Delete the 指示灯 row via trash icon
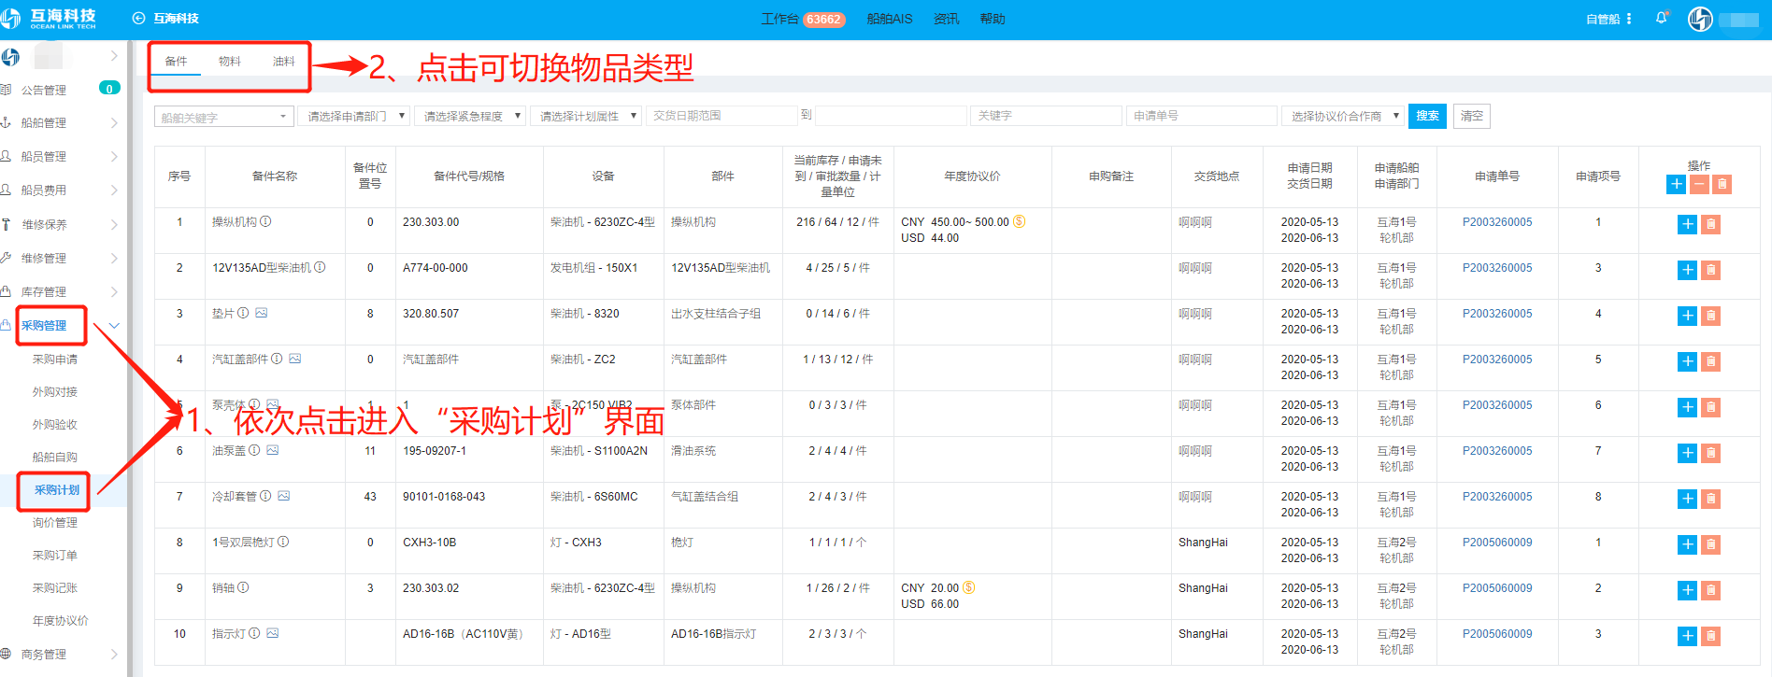 (1710, 636)
